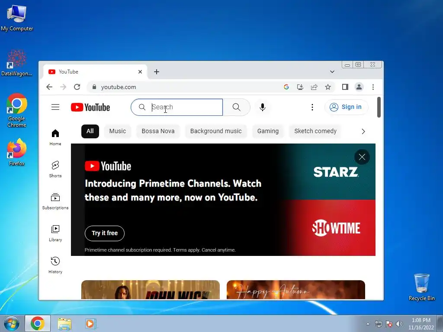Screen dimensions: 443x332
Task: Close the YouTube tab
Action: (140, 72)
